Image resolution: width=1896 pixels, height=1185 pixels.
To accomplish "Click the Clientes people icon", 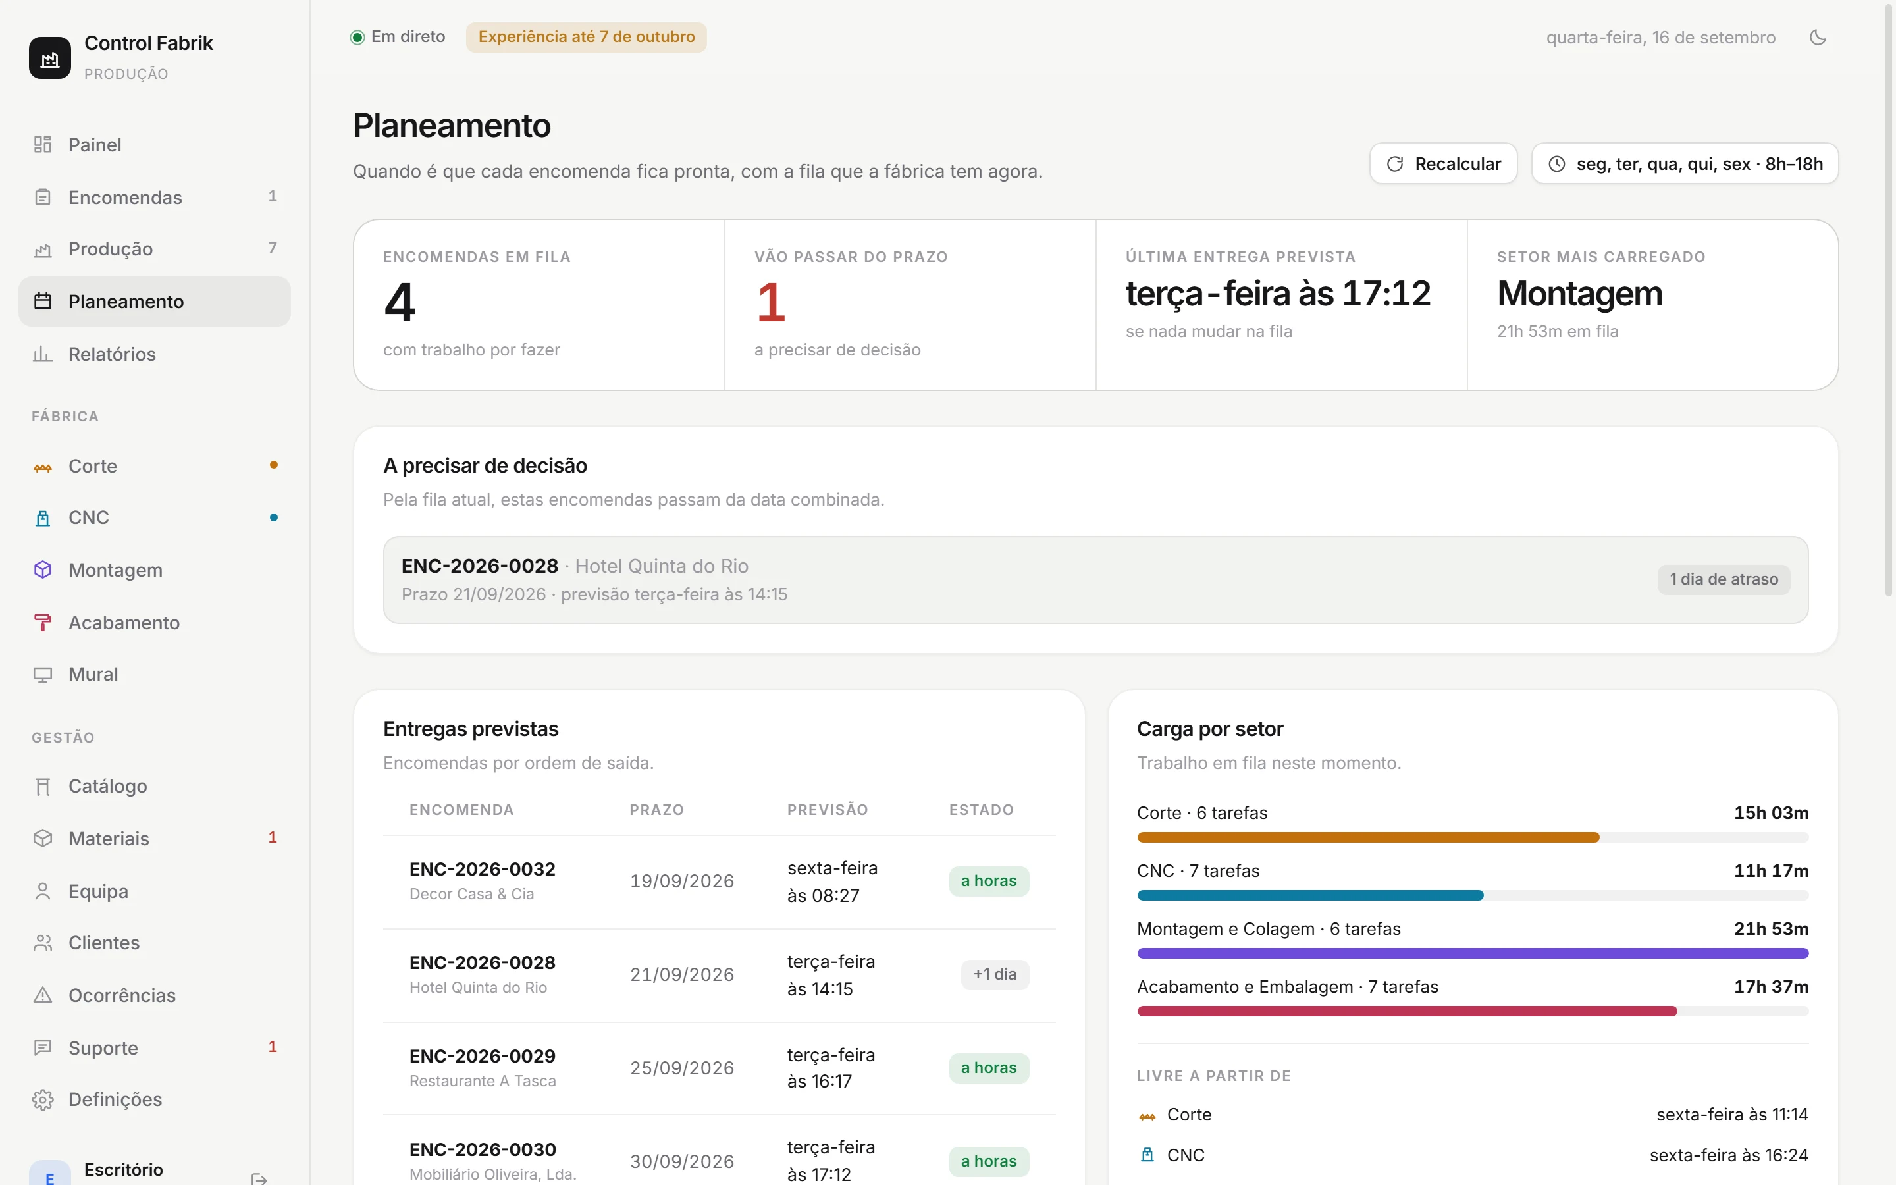I will click(42, 943).
